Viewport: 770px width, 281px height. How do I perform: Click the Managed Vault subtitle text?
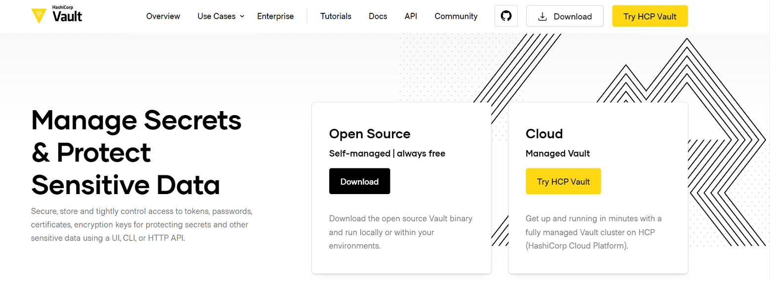pyautogui.click(x=557, y=154)
